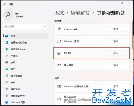Click the 隐私和安全性 shield icon

coord(7,96)
